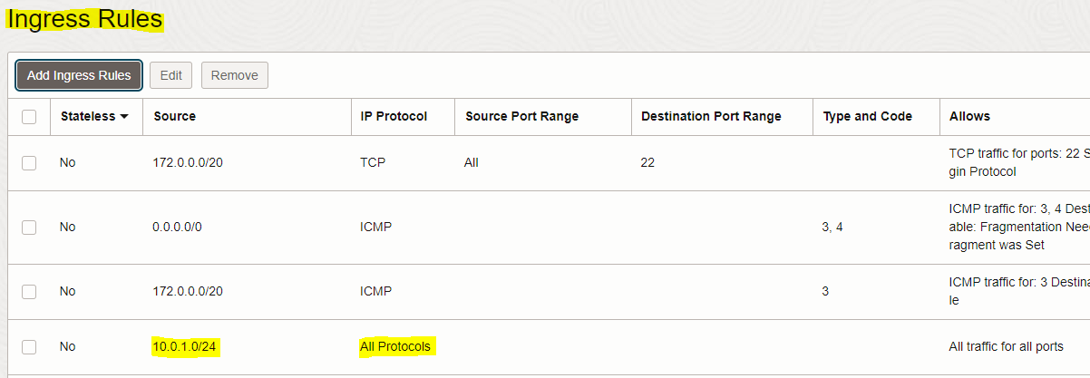Select the 10.0.1.0/24 All Protocols rule checkbox
The height and width of the screenshot is (378, 1090).
click(x=29, y=346)
